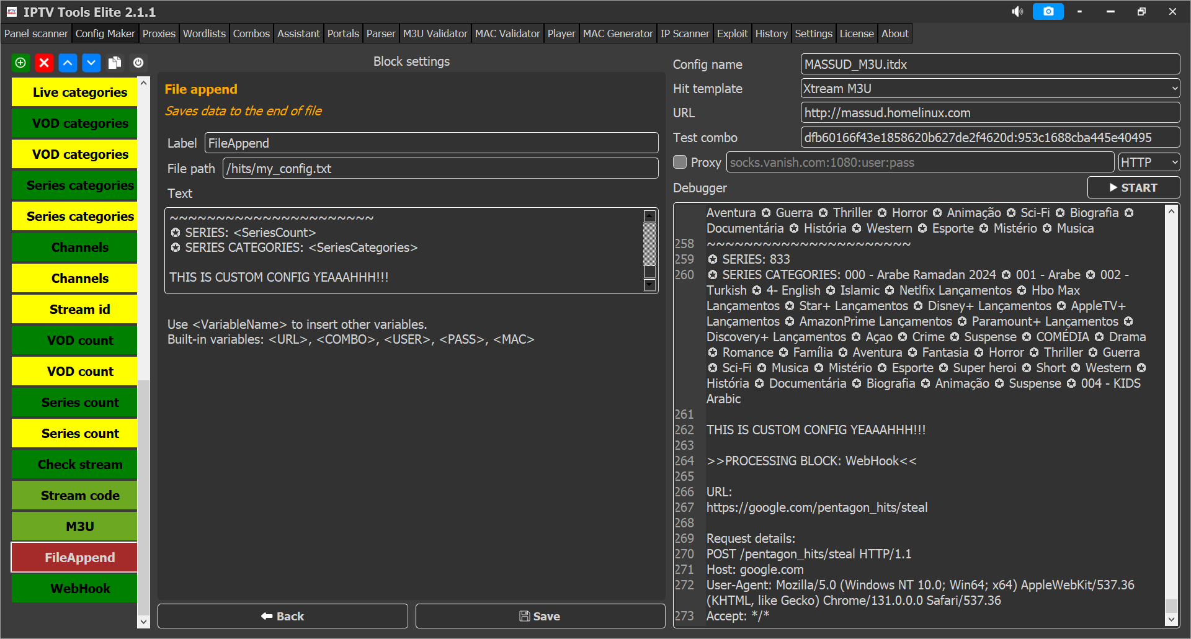Move the block down with the blue down arrow

[x=91, y=63]
